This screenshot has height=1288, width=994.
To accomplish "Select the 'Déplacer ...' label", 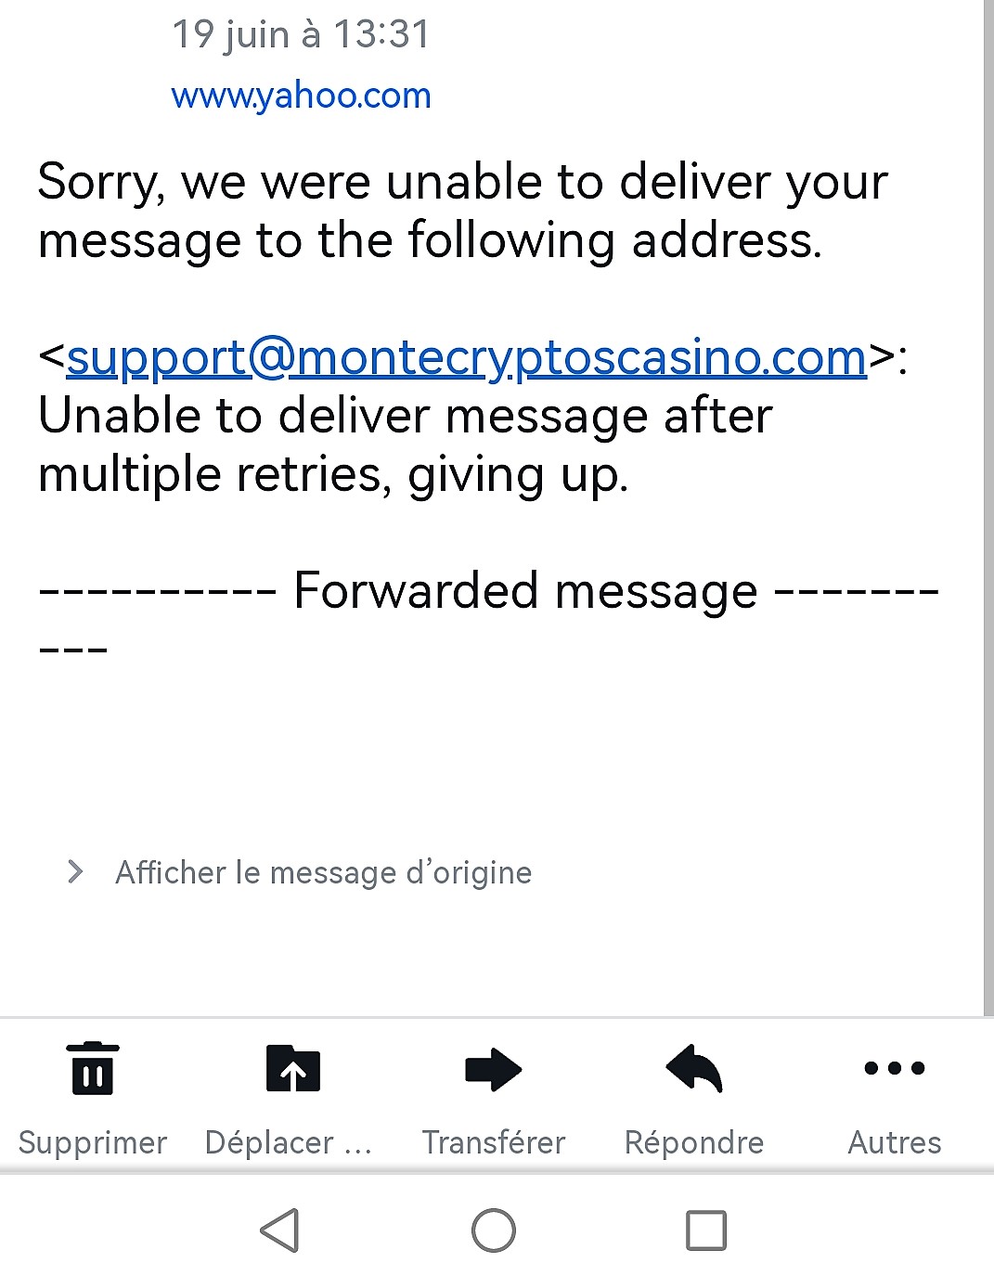I will click(288, 1142).
